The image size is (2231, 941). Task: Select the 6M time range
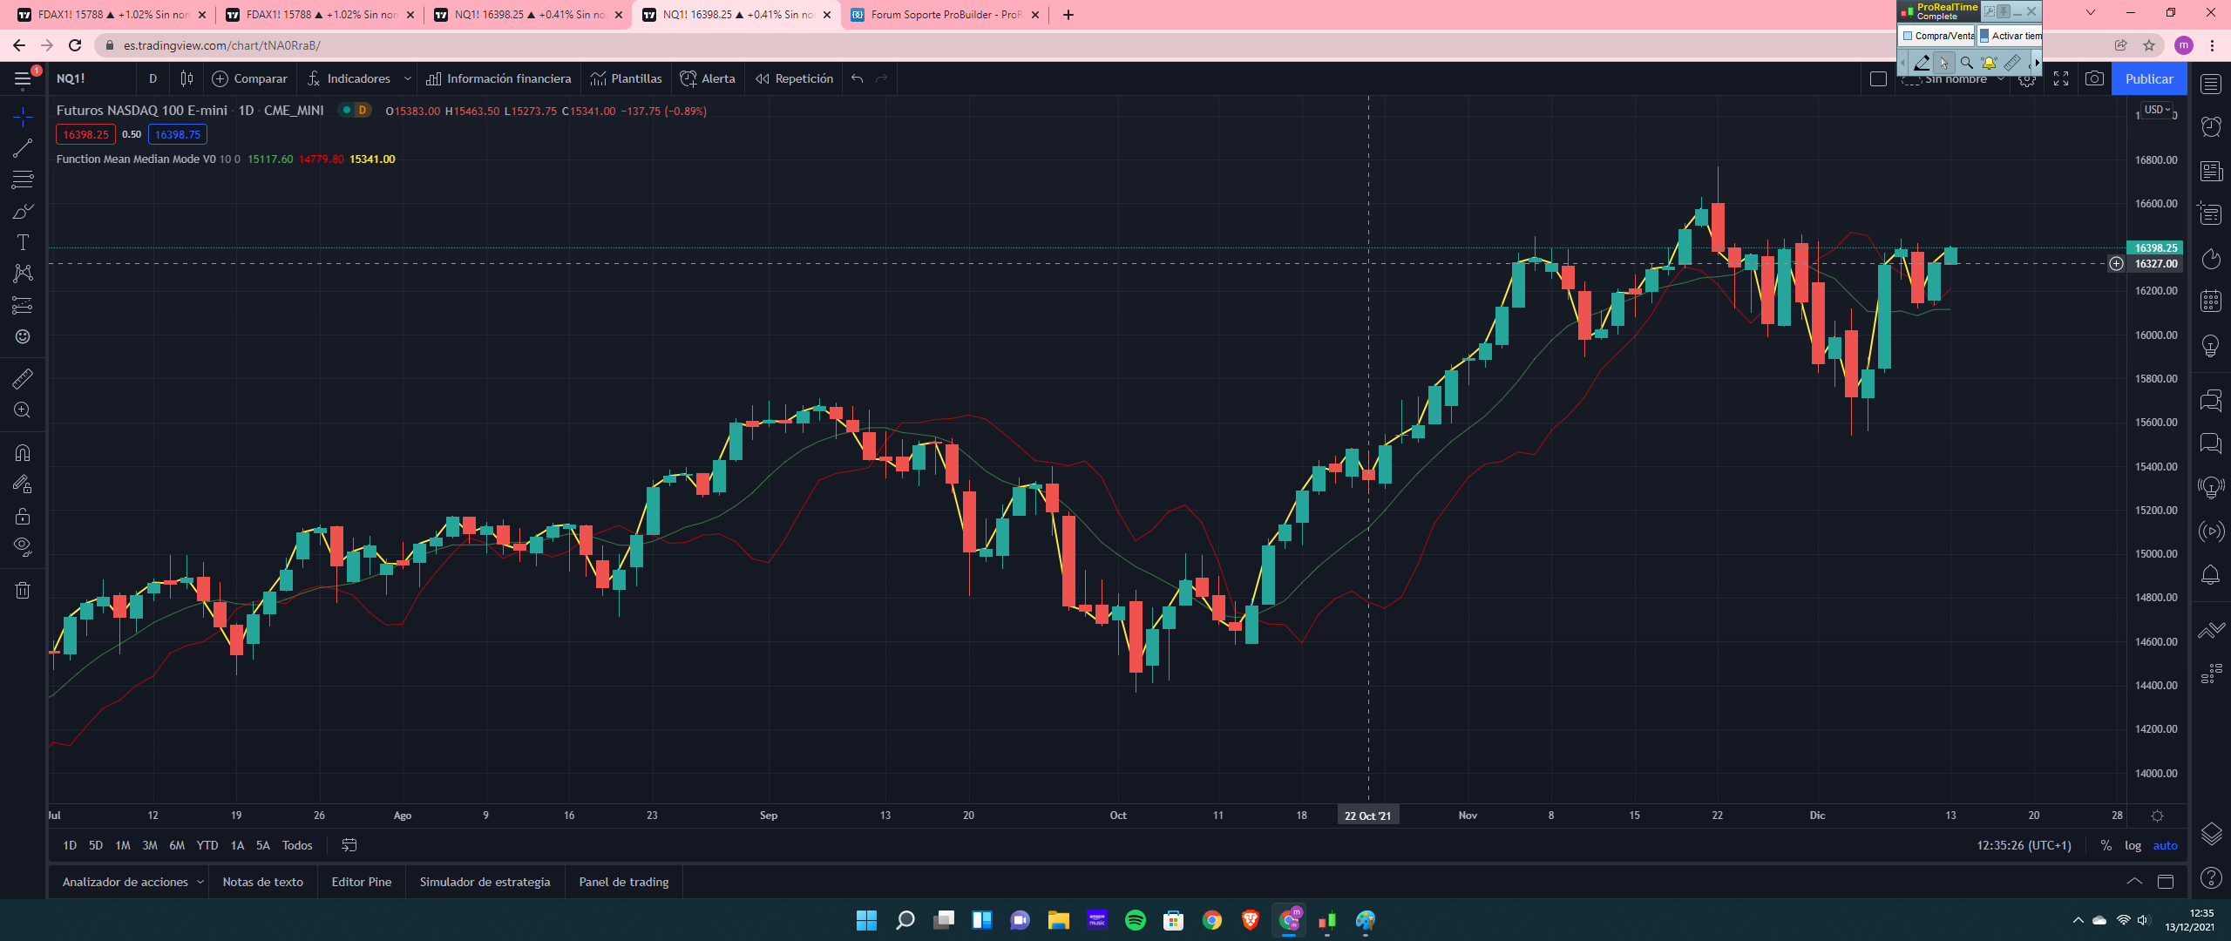pyautogui.click(x=177, y=845)
